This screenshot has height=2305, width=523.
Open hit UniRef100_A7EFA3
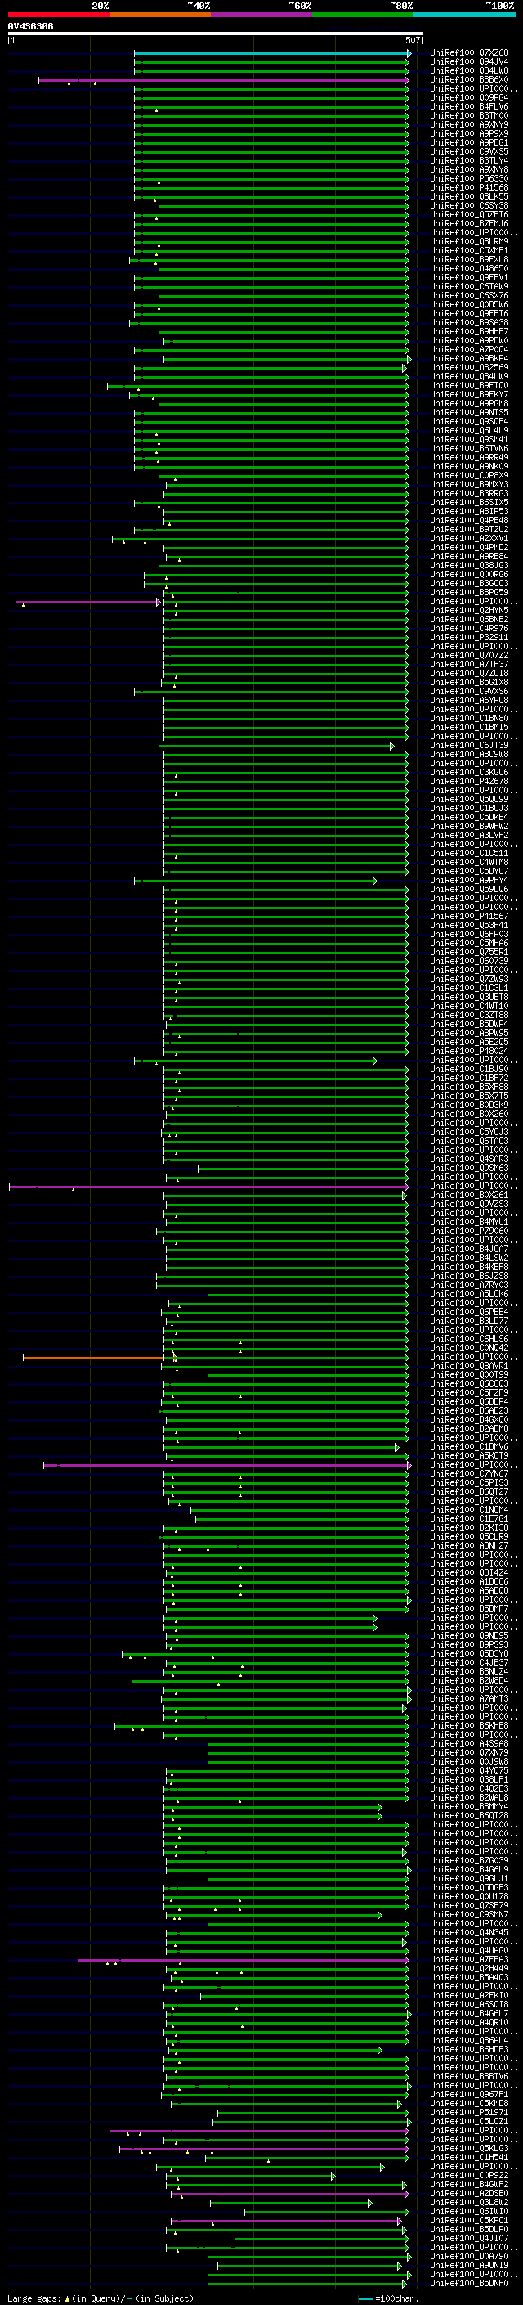coord(469,1960)
